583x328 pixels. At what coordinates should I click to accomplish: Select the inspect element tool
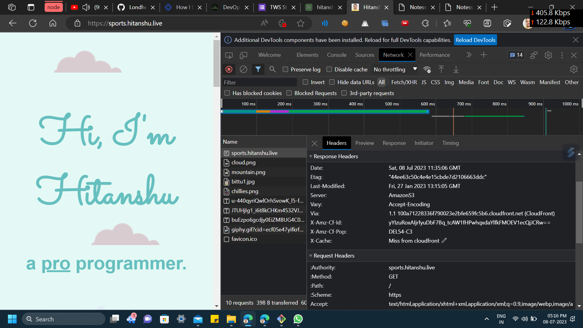click(x=229, y=55)
